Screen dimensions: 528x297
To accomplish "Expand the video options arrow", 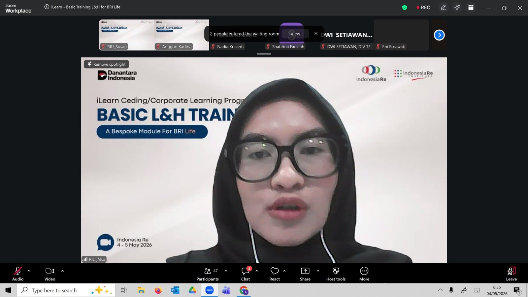I will click(63, 271).
